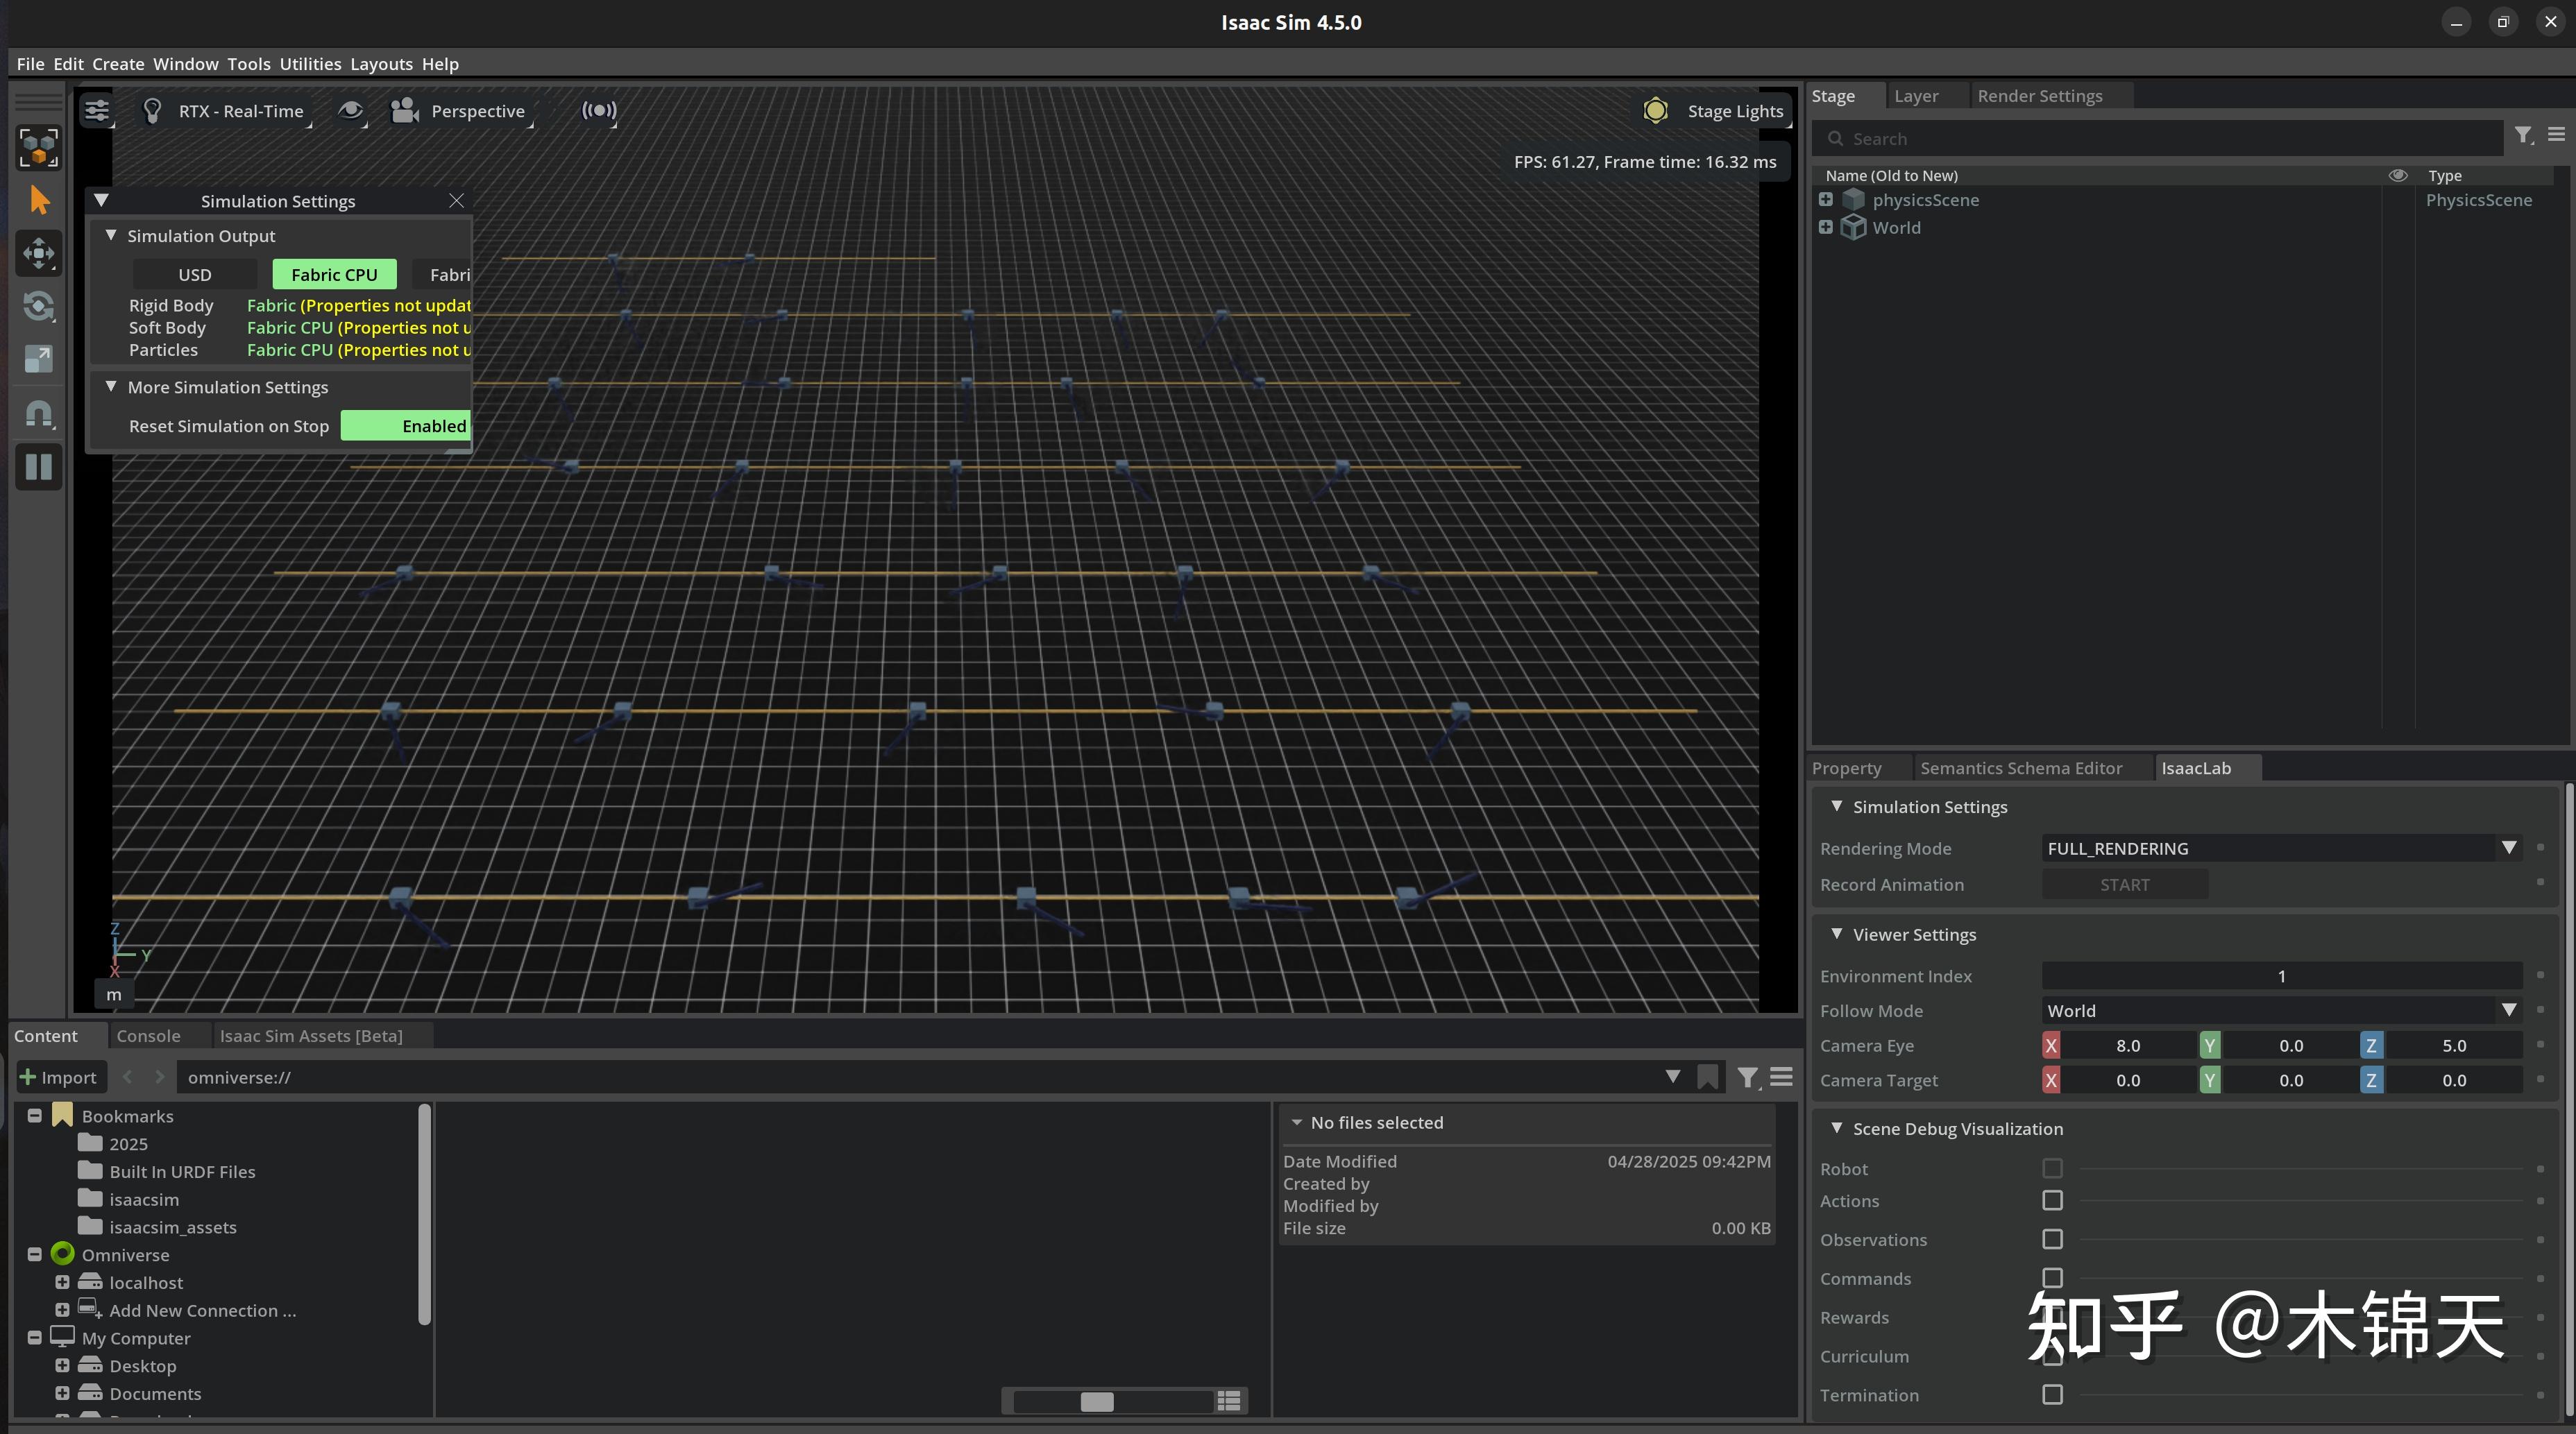Viewport: 2576px width, 1434px height.
Task: Enable the Robot debug visualization checkbox
Action: [x=2053, y=1168]
